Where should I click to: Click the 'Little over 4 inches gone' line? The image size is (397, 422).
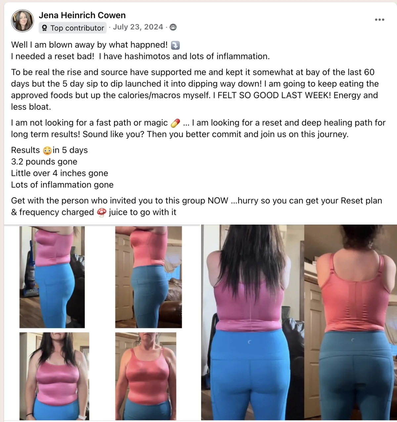[x=60, y=173]
